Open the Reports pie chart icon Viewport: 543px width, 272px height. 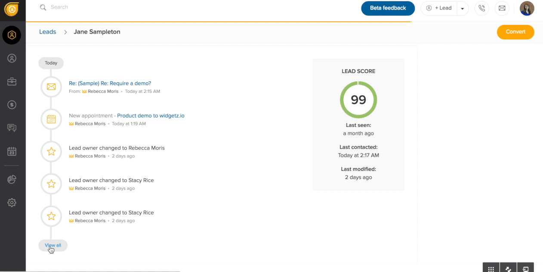point(12,179)
